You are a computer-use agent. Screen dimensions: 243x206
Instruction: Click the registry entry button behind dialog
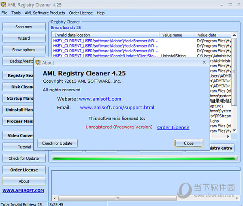click(222, 148)
